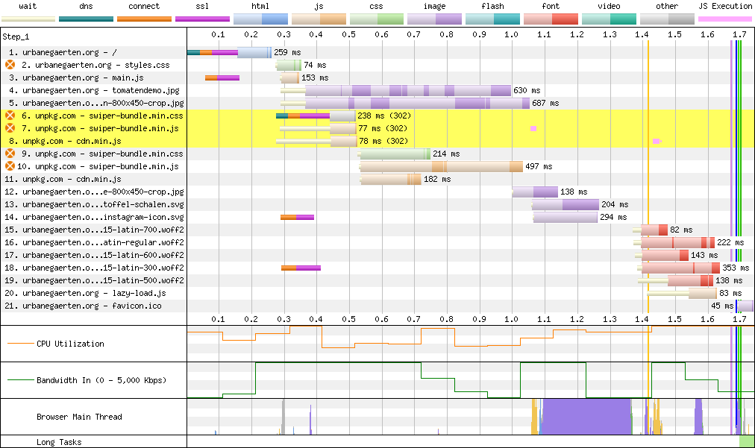The width and height of the screenshot is (755, 448).
Task: Click the html bar for request 1
Action: pos(254,52)
